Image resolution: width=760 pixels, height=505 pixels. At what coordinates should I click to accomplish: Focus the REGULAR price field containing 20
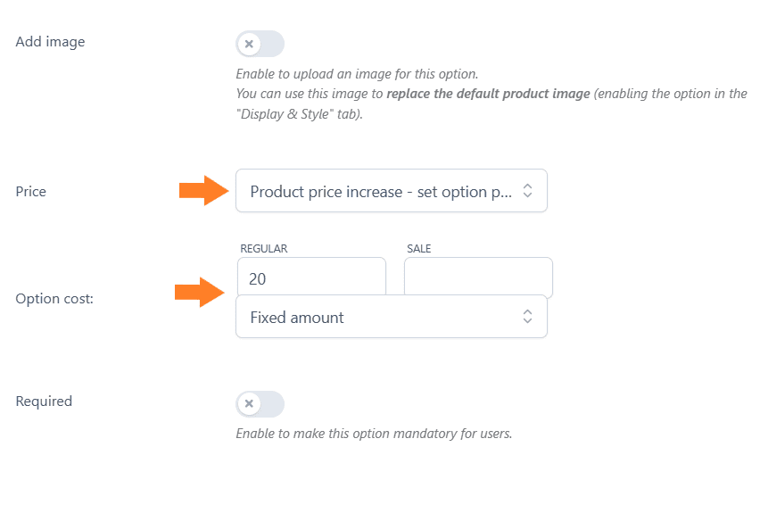311,277
